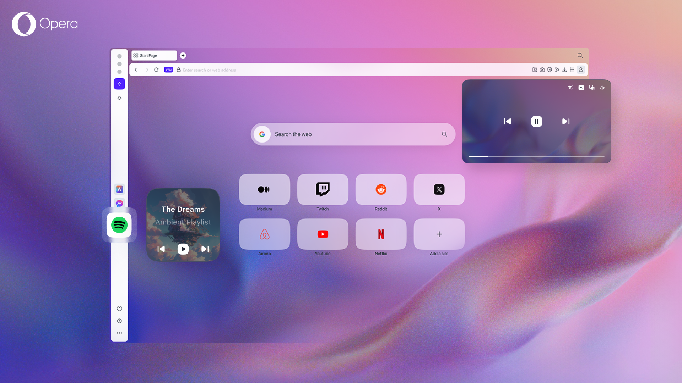
Task: Open Spotify sidebar panel
Action: [x=119, y=225]
